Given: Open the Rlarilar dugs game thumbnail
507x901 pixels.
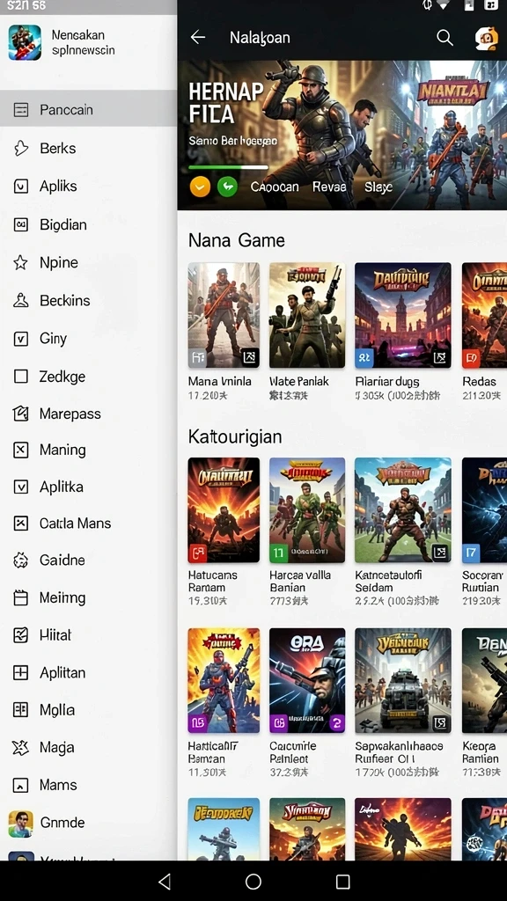Looking at the screenshot, I should point(402,315).
